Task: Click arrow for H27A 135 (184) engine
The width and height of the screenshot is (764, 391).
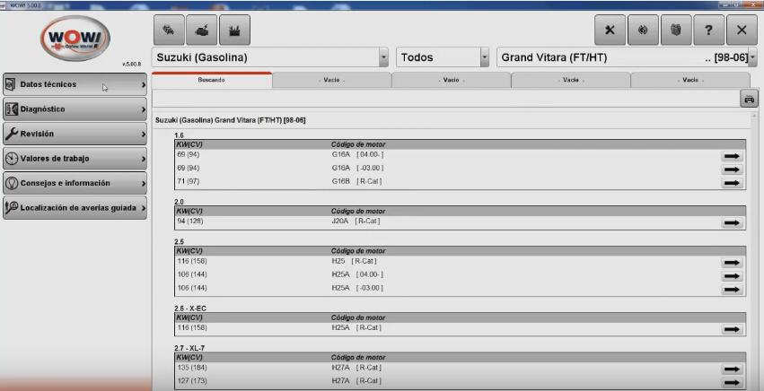Action: click(732, 369)
